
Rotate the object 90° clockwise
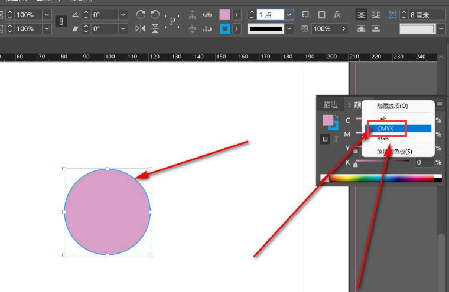click(x=141, y=14)
